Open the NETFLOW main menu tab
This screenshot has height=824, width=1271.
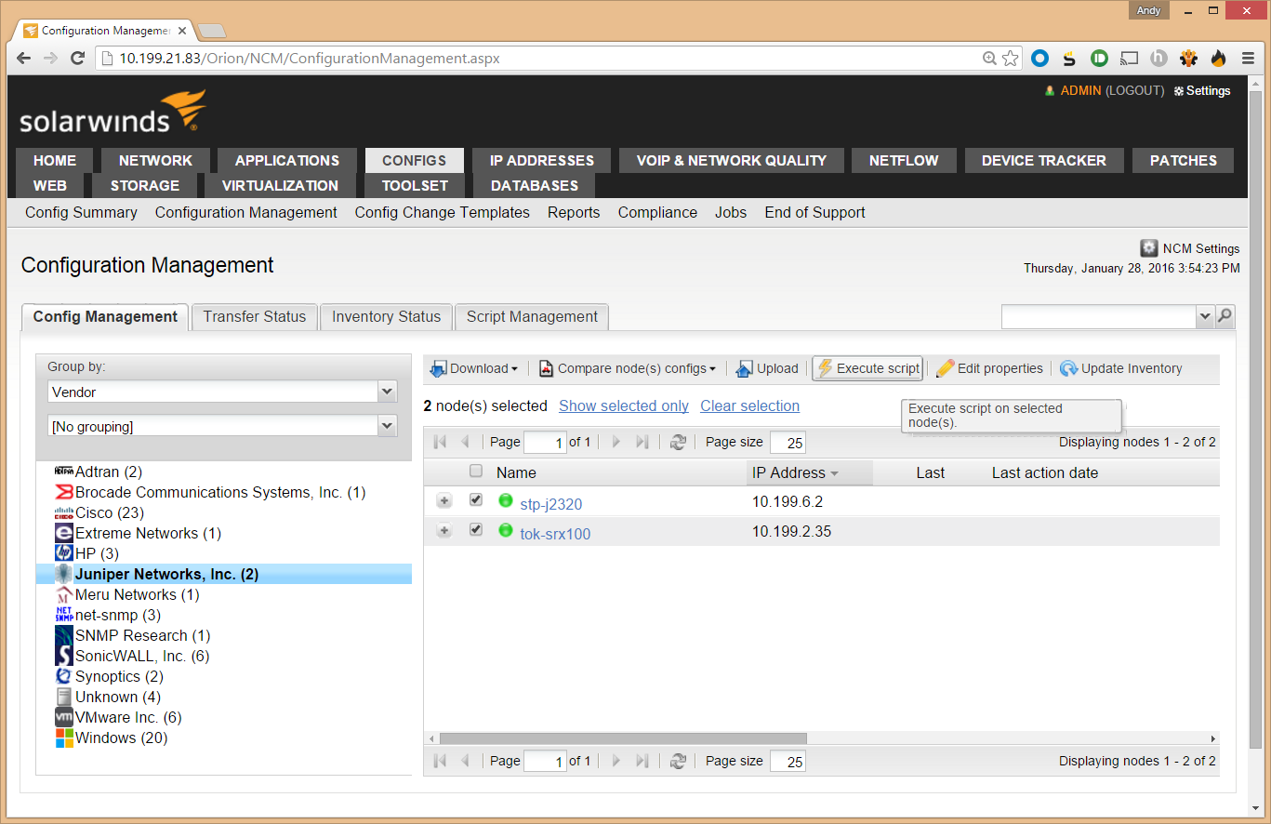tap(904, 161)
